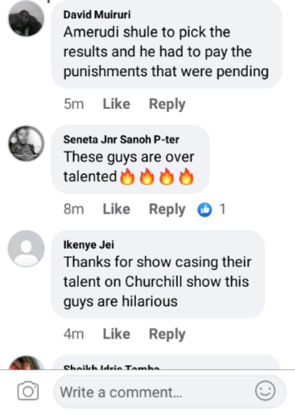Select the 'Amerudi shule' comment bubble

[166, 44]
